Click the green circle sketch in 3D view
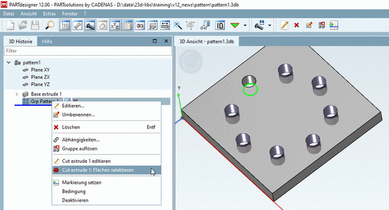389x210 pixels. tap(251, 90)
